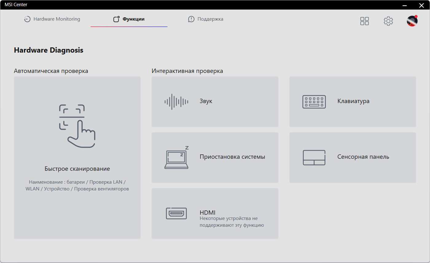Click the fingerprint quick scan icon
The image size is (430, 263).
point(77,126)
